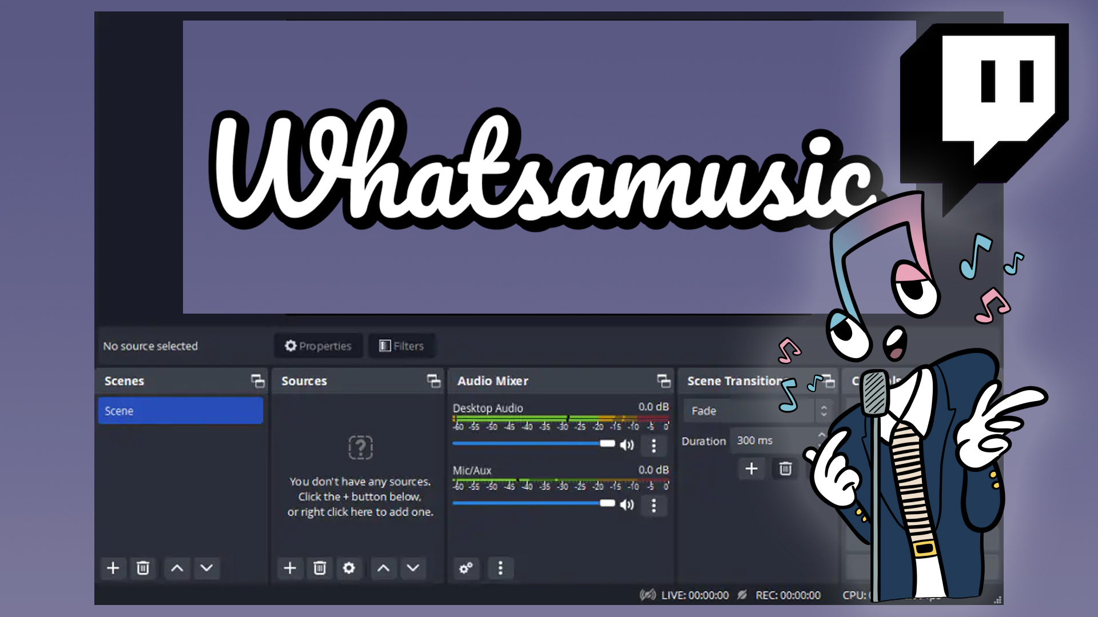Image resolution: width=1098 pixels, height=617 pixels.
Task: Open the Properties panel
Action: coord(318,346)
